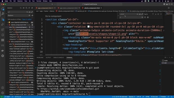This screenshot has width=174, height=98.
Task: Open the Accounts icon in activity bar
Action: tap(3, 88)
